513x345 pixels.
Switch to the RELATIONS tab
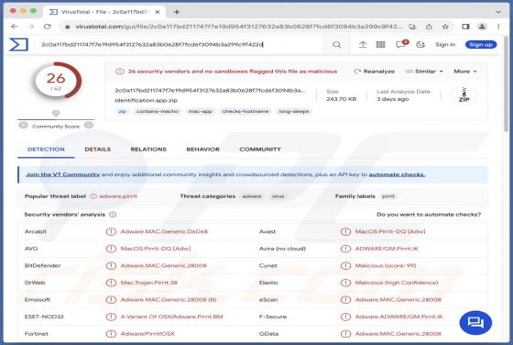tap(148, 150)
